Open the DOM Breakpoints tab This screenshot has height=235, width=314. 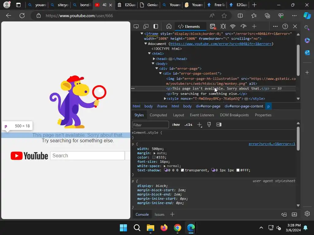(x=234, y=115)
